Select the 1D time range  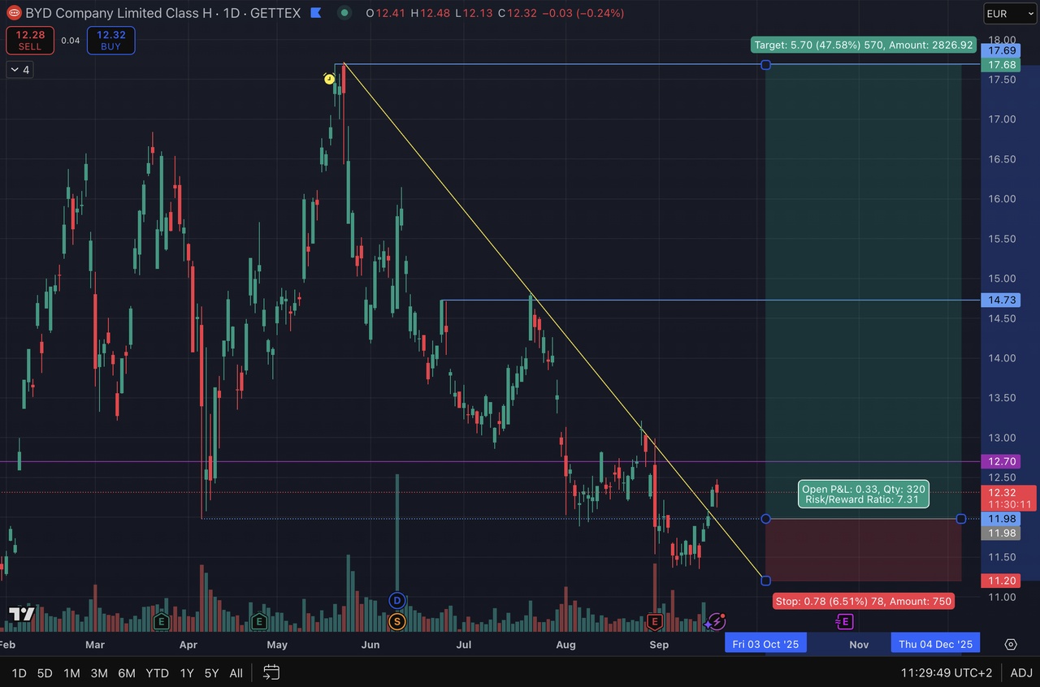click(19, 673)
